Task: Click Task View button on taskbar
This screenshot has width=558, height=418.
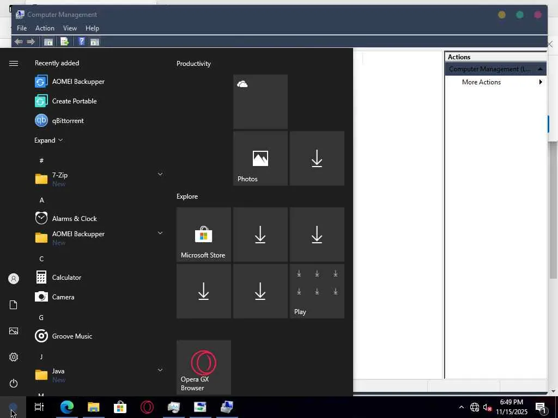Action: (39, 407)
